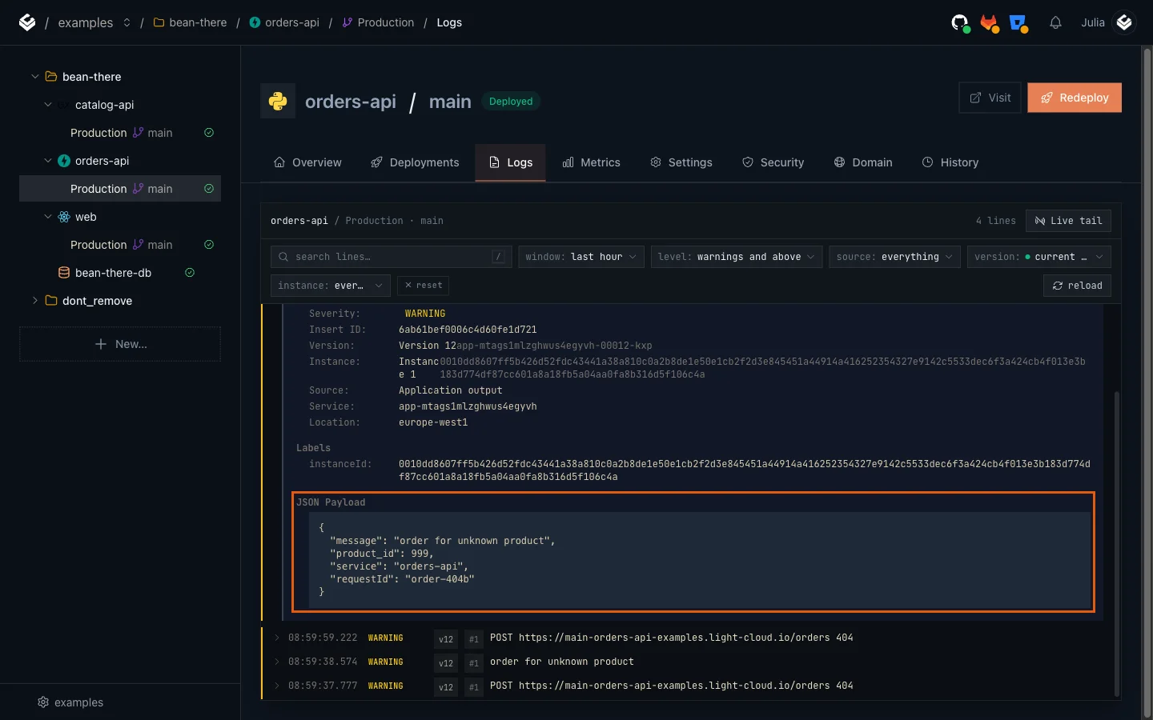Open the History tab

pos(950,162)
